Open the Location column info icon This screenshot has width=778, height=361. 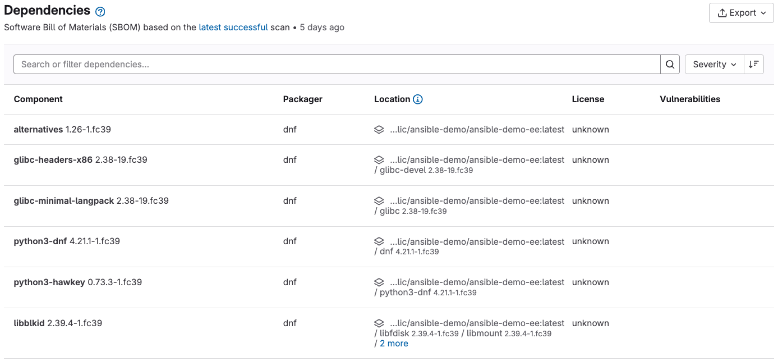(417, 99)
